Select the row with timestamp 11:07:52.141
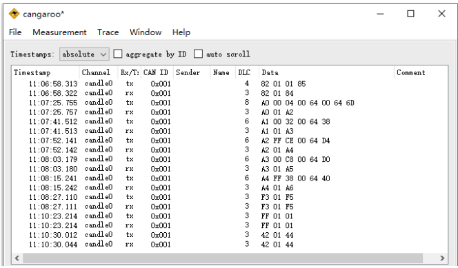Screen dimensions: 458x268 (230, 141)
